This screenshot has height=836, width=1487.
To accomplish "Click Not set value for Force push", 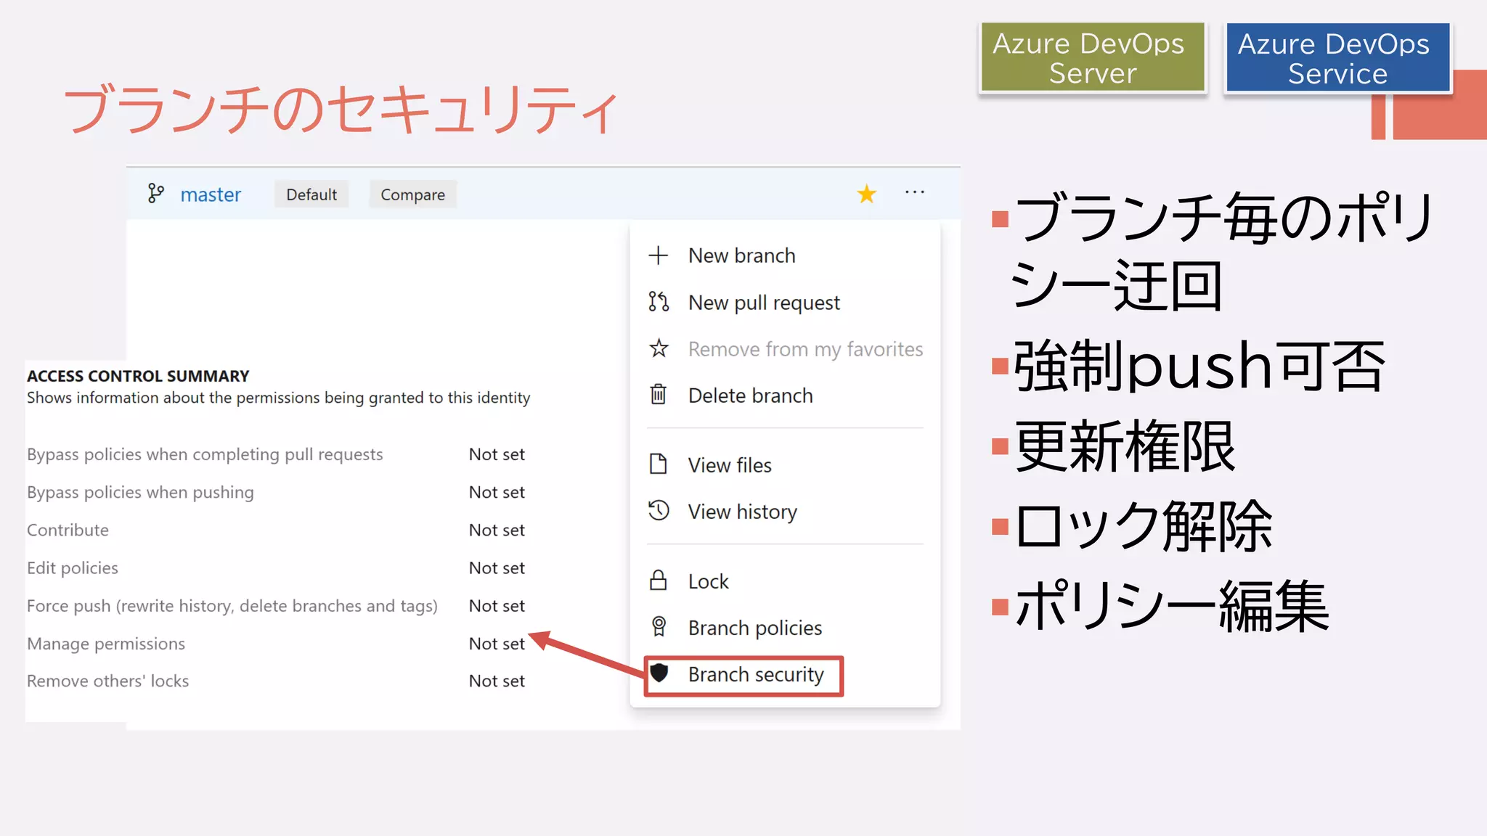I will click(497, 606).
